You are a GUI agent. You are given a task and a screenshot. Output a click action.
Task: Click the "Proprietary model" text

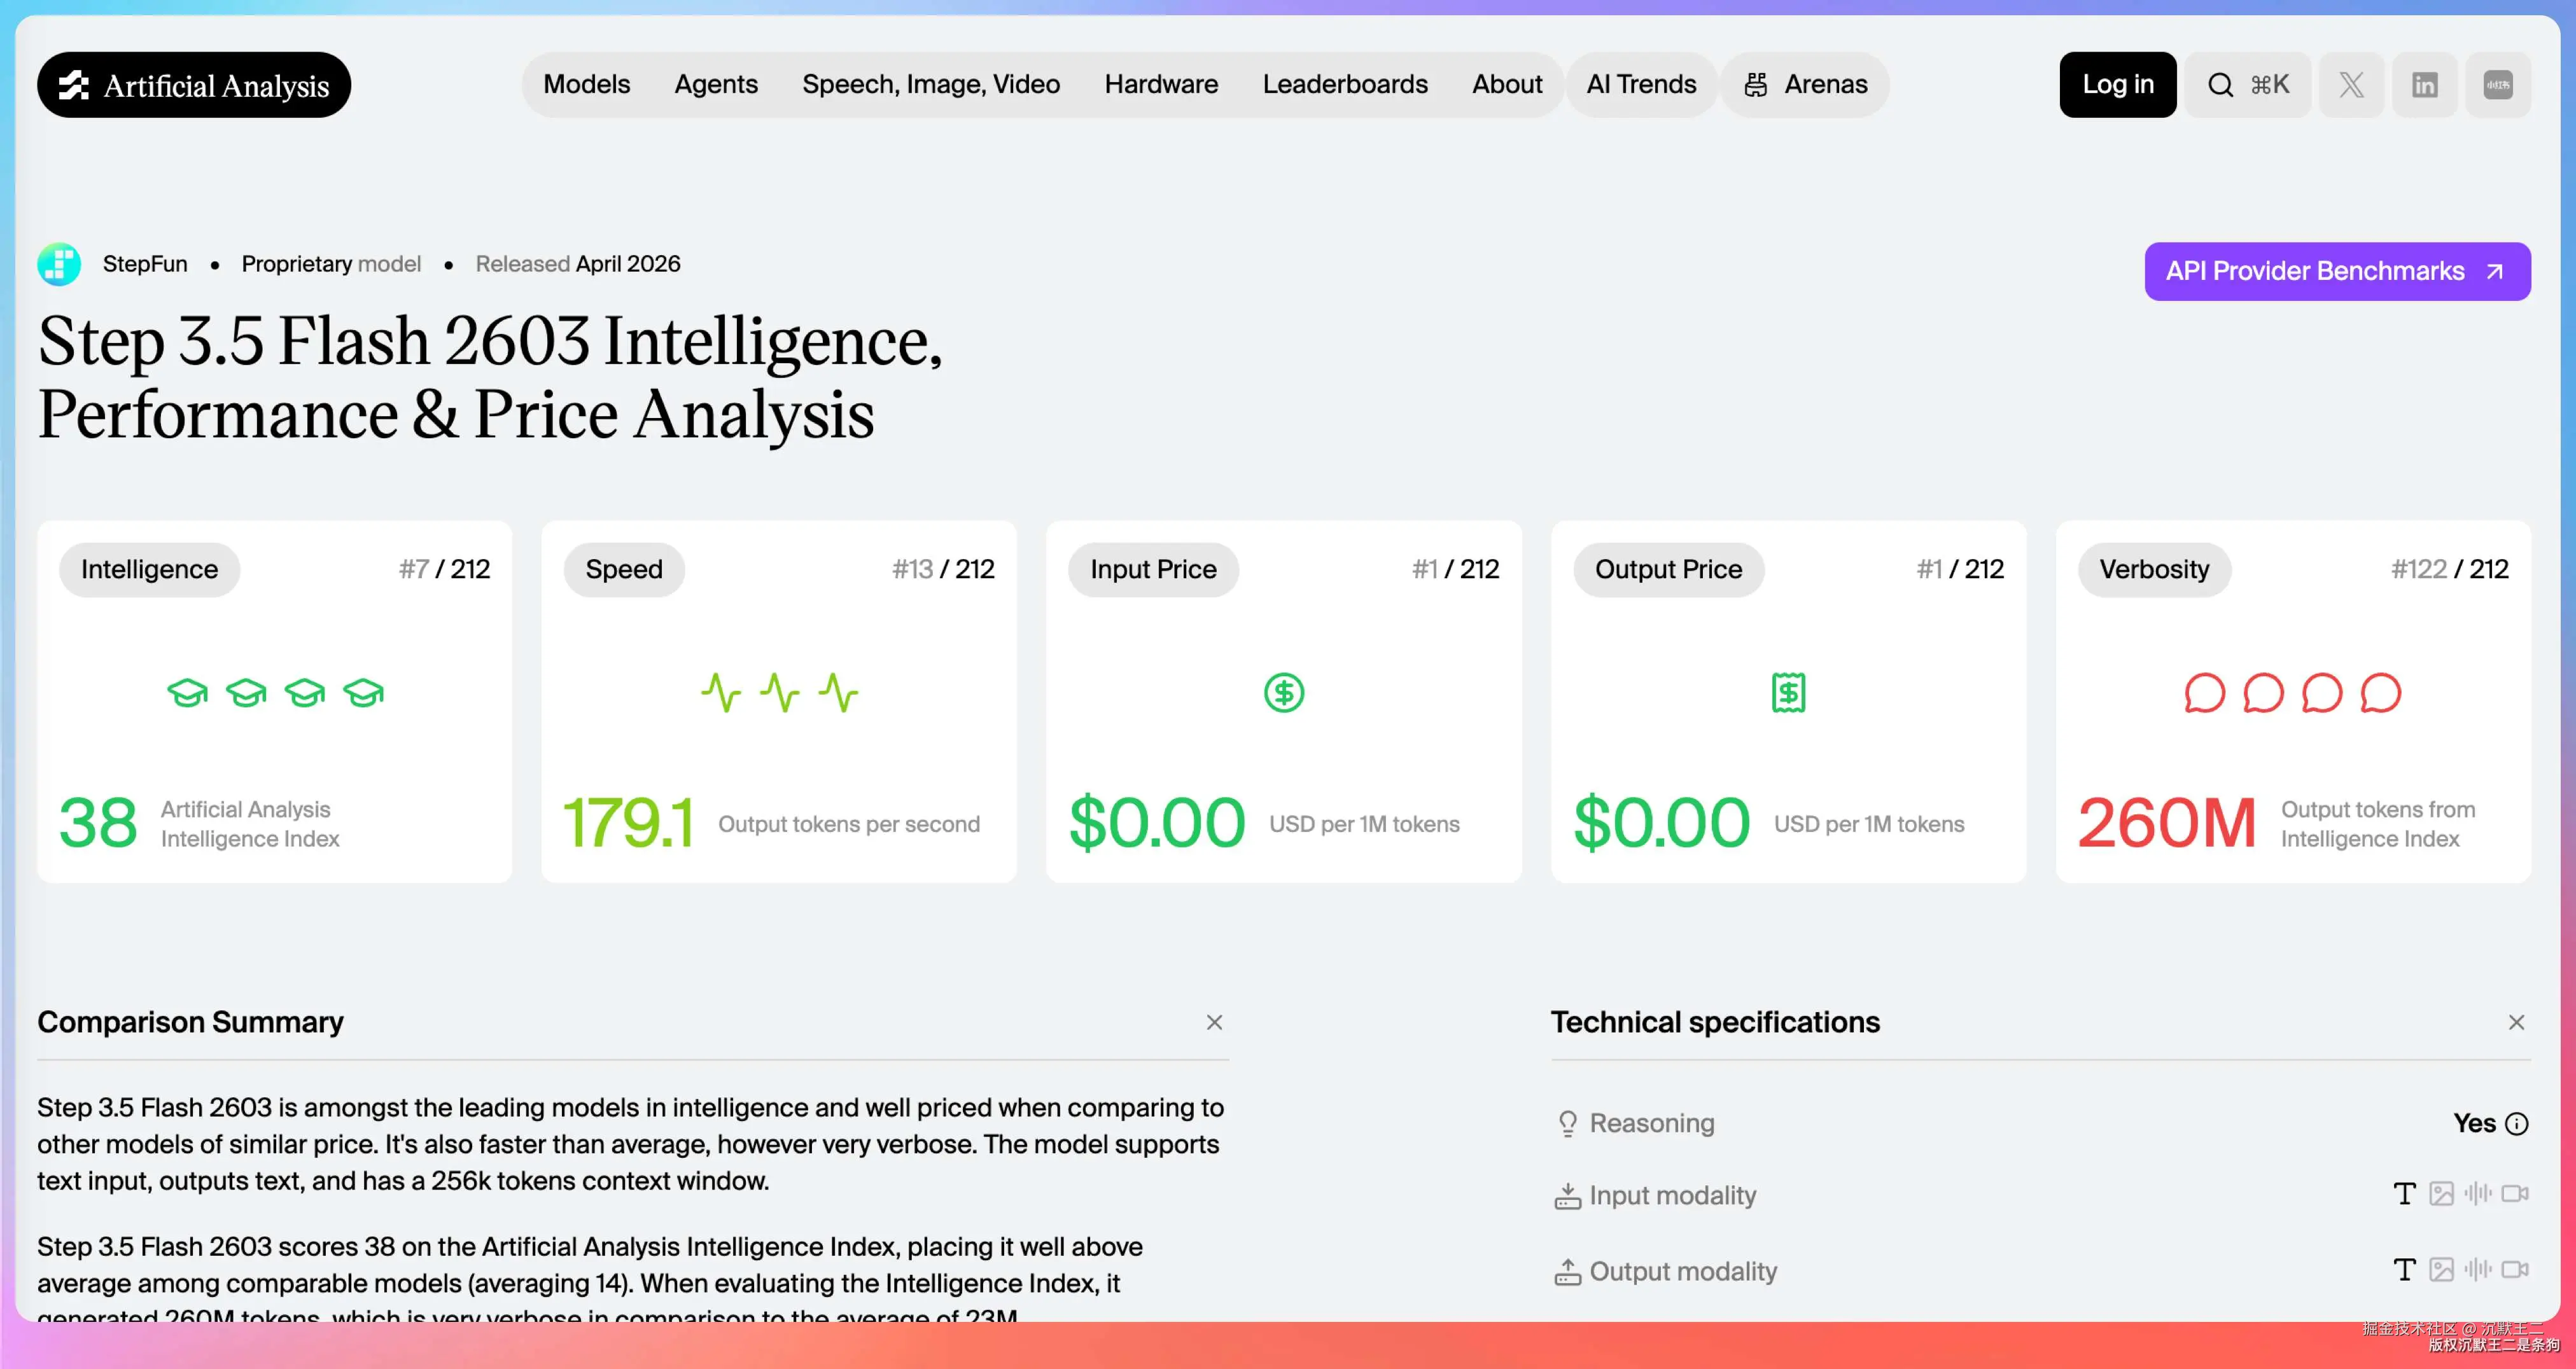tap(331, 264)
